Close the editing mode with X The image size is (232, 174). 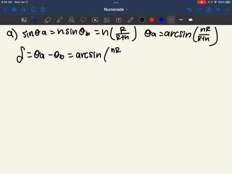(218, 10)
